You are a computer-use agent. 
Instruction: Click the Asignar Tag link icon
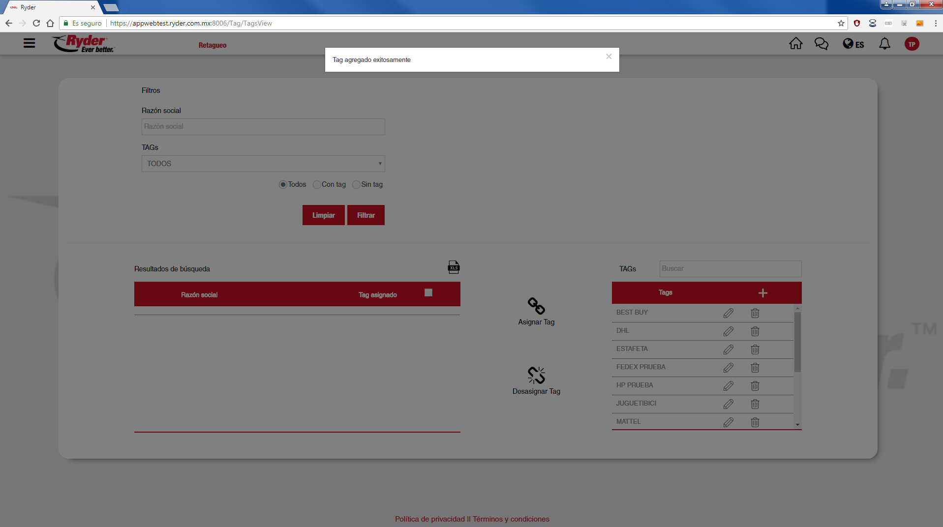pyautogui.click(x=536, y=306)
